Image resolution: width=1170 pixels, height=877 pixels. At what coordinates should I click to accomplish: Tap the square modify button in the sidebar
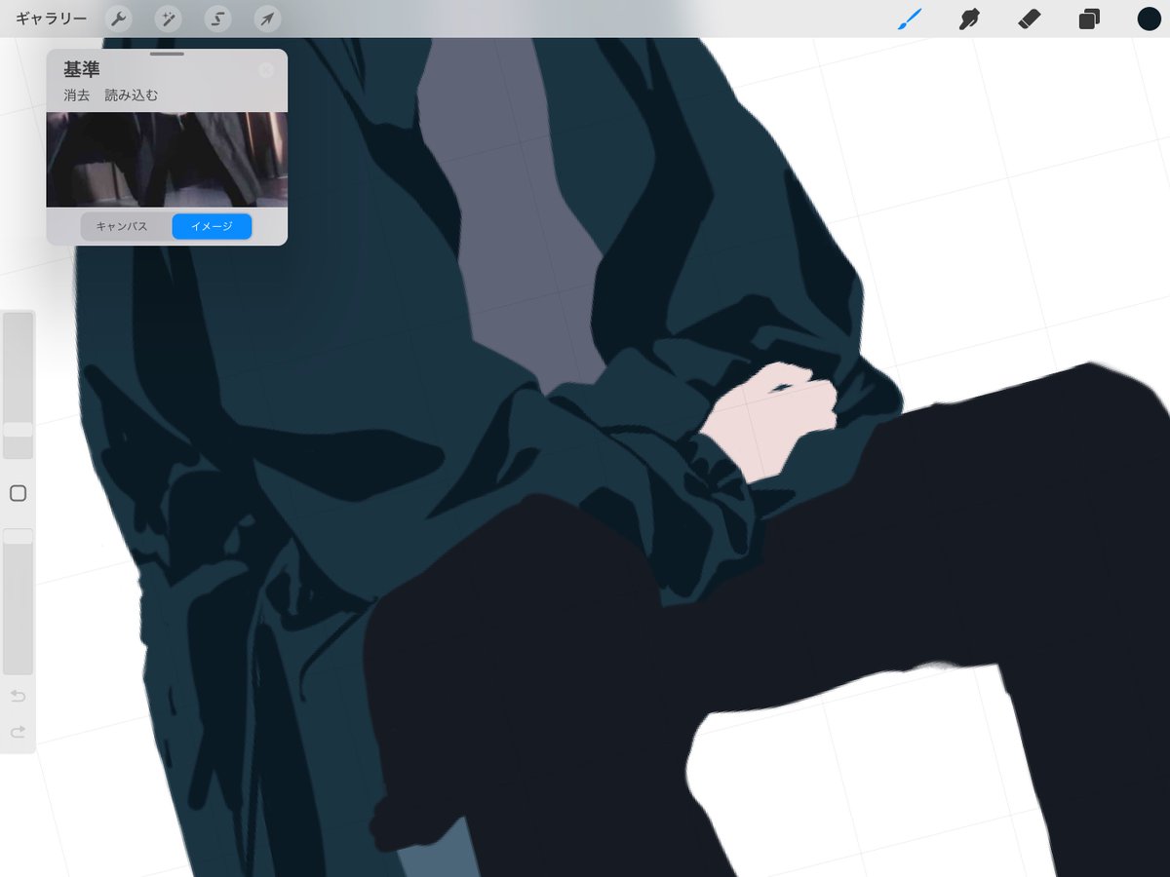(18, 493)
